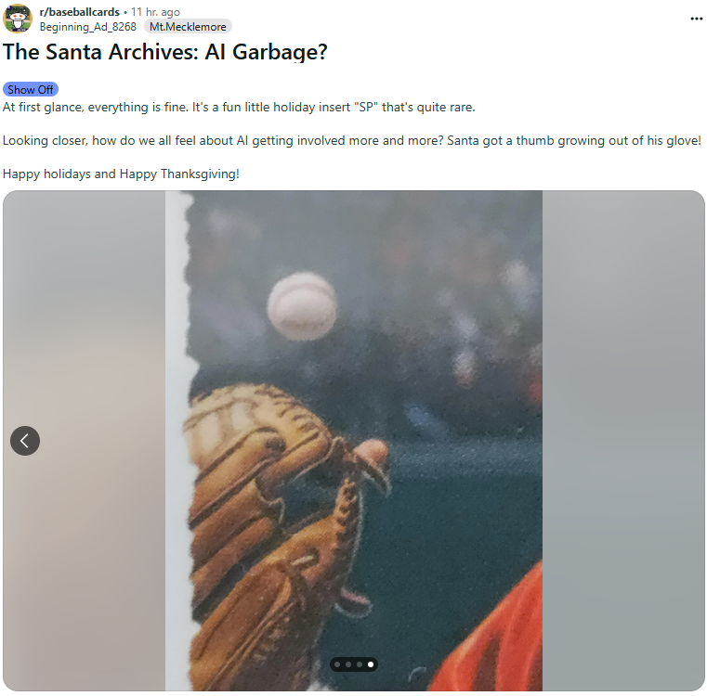Click the Happy holidays text line
Screen dimensions: 707x696
pyautogui.click(x=121, y=174)
